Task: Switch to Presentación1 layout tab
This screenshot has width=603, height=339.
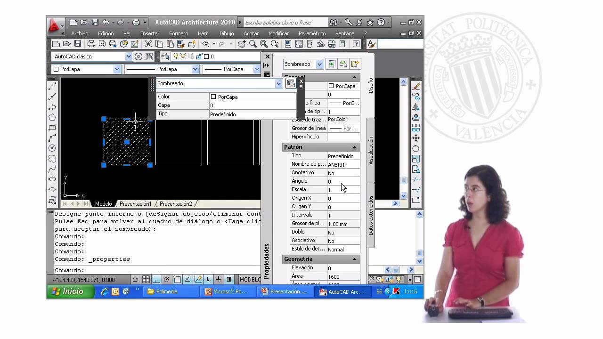Action: (135, 204)
